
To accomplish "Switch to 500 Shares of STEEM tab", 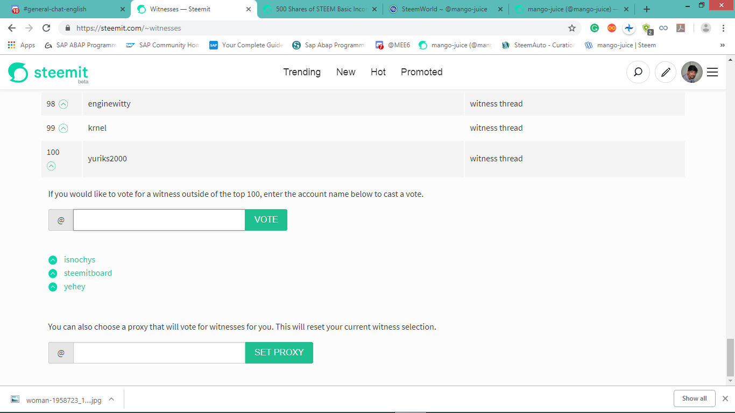I will pos(321,9).
